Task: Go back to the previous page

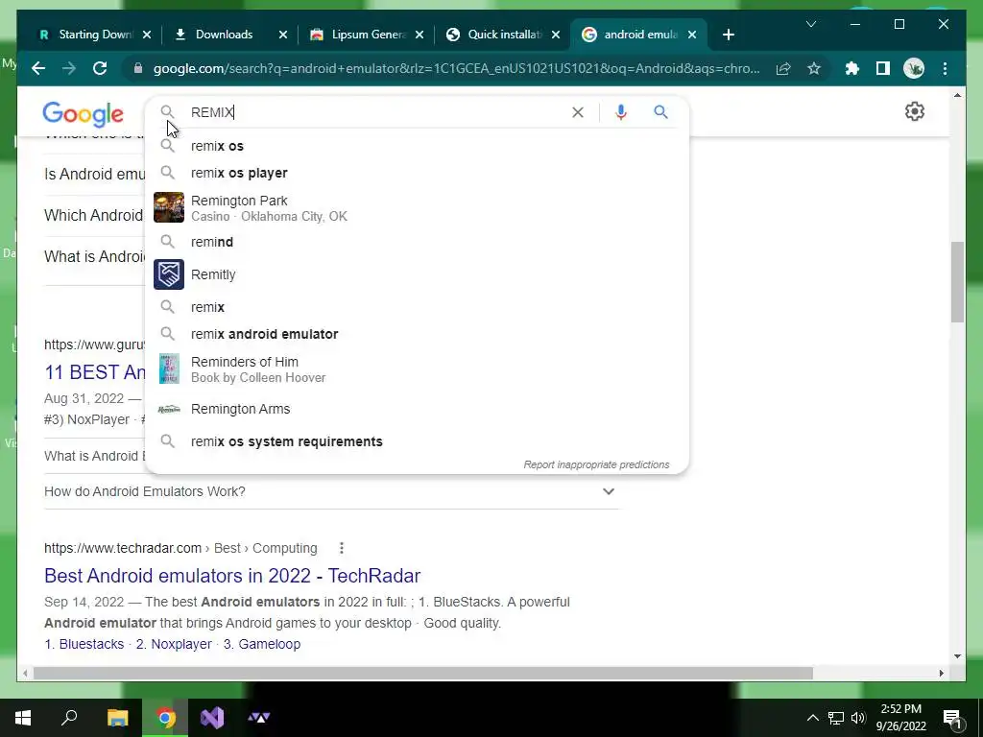Action: click(x=38, y=68)
